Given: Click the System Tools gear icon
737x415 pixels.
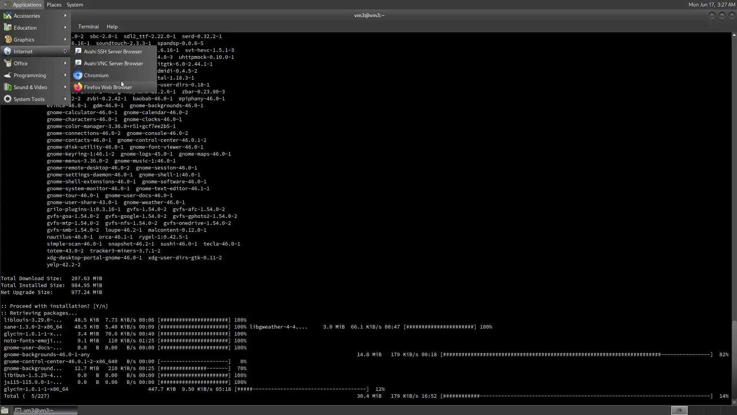Looking at the screenshot, I should (8, 99).
